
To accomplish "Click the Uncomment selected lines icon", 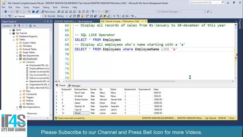I will [x=118, y=16].
